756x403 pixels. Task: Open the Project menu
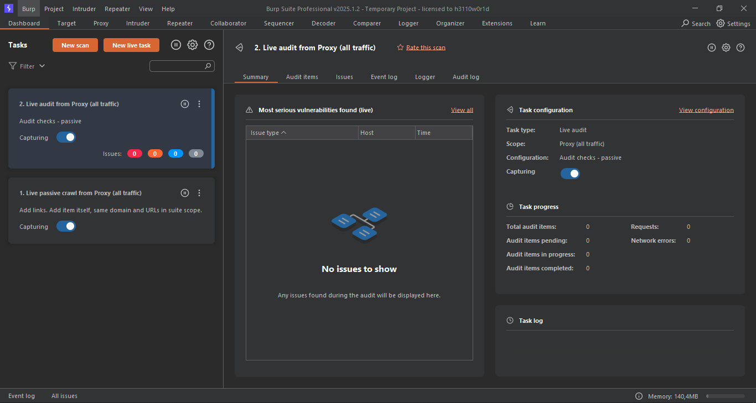[x=54, y=8]
